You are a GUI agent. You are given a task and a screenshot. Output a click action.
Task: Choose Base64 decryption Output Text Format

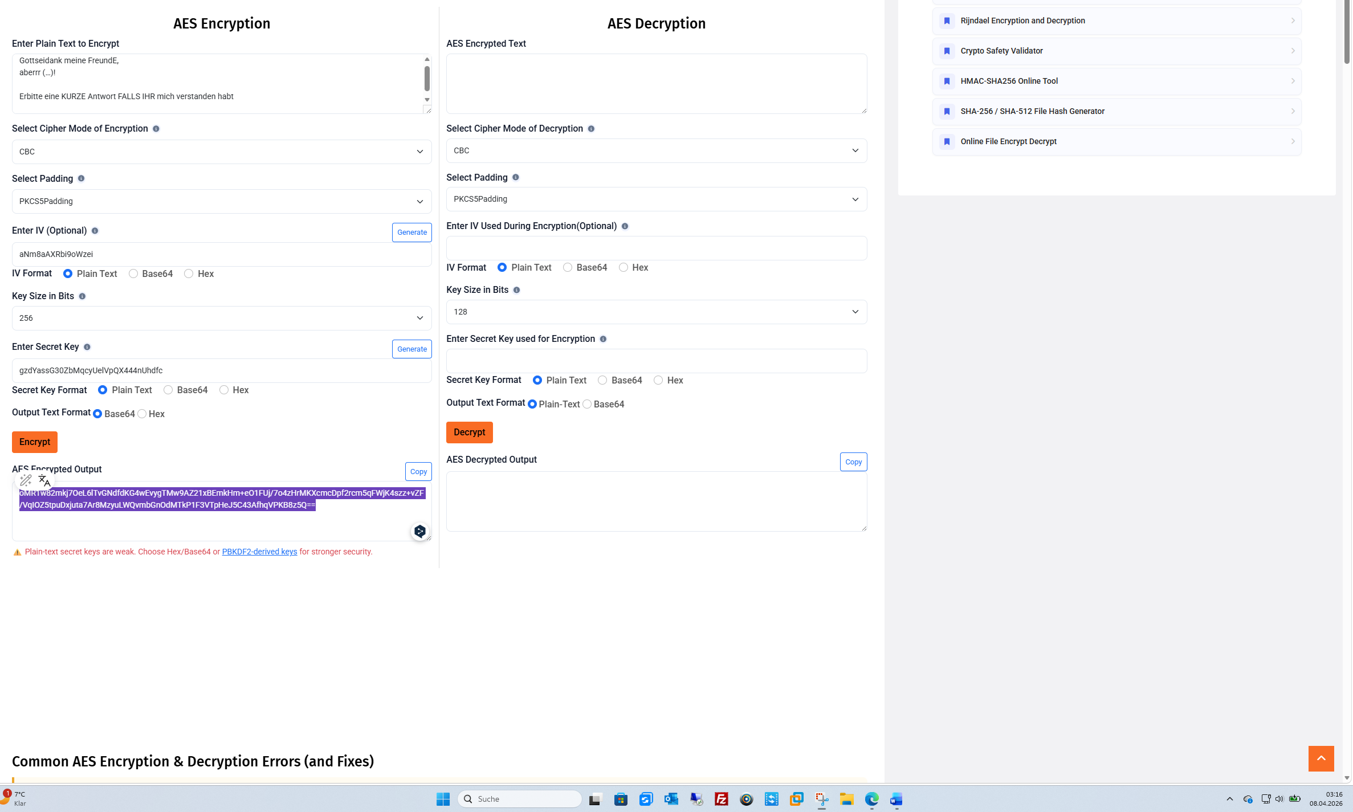pyautogui.click(x=587, y=404)
